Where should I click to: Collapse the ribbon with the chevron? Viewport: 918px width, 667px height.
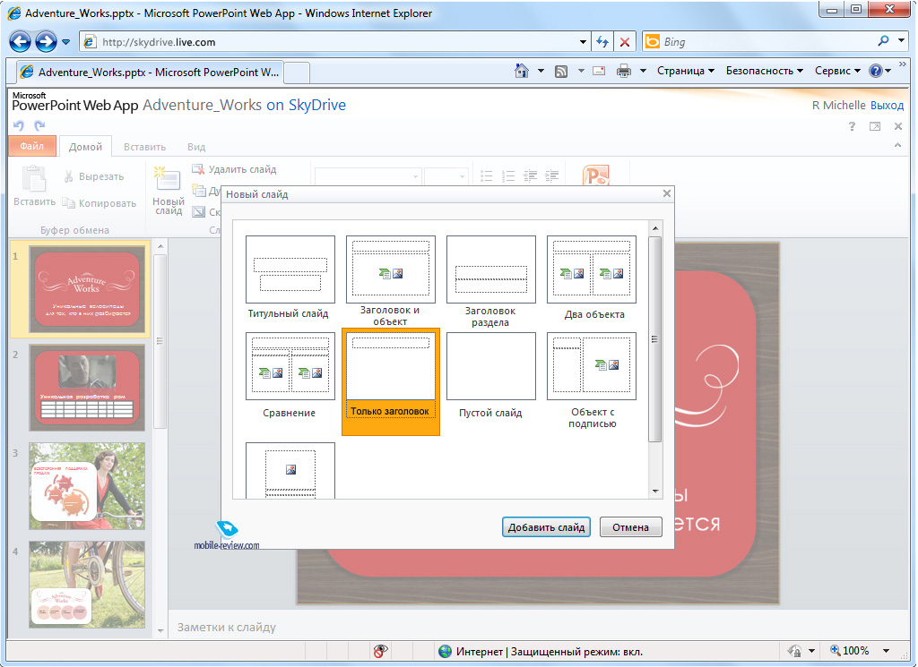pos(897,145)
